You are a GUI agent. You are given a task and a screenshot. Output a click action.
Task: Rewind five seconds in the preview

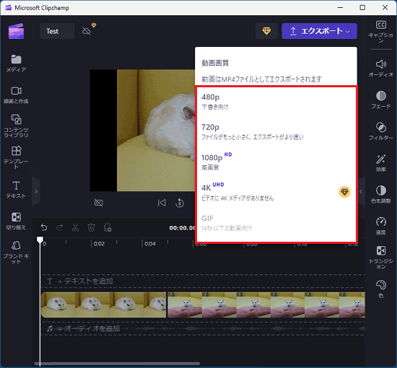coord(180,203)
